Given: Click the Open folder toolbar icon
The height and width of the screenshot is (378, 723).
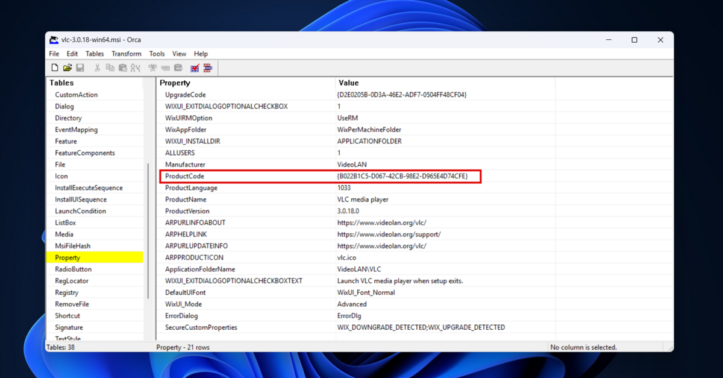Looking at the screenshot, I should point(67,68).
